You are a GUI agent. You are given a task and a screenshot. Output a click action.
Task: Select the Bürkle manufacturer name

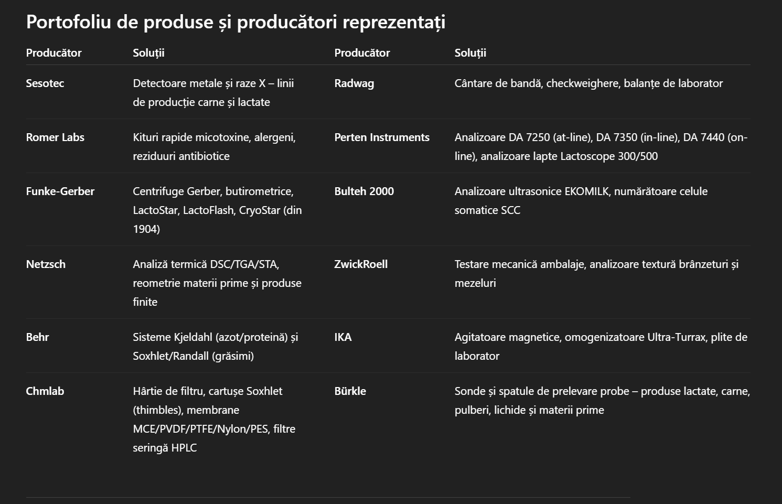(x=350, y=391)
